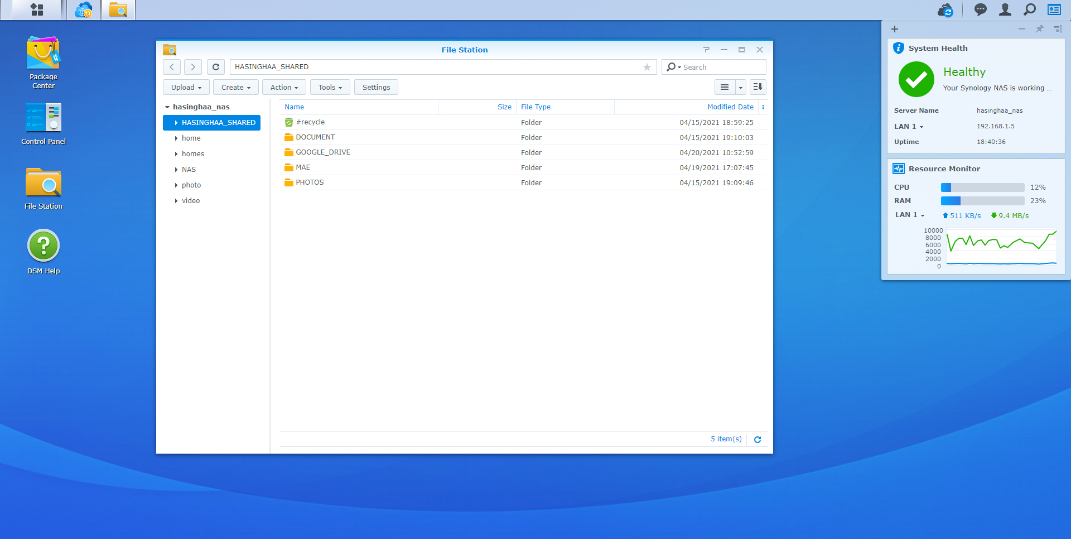Open LAN 1 dropdown in Resource Monitor
The height and width of the screenshot is (539, 1071).
point(910,215)
